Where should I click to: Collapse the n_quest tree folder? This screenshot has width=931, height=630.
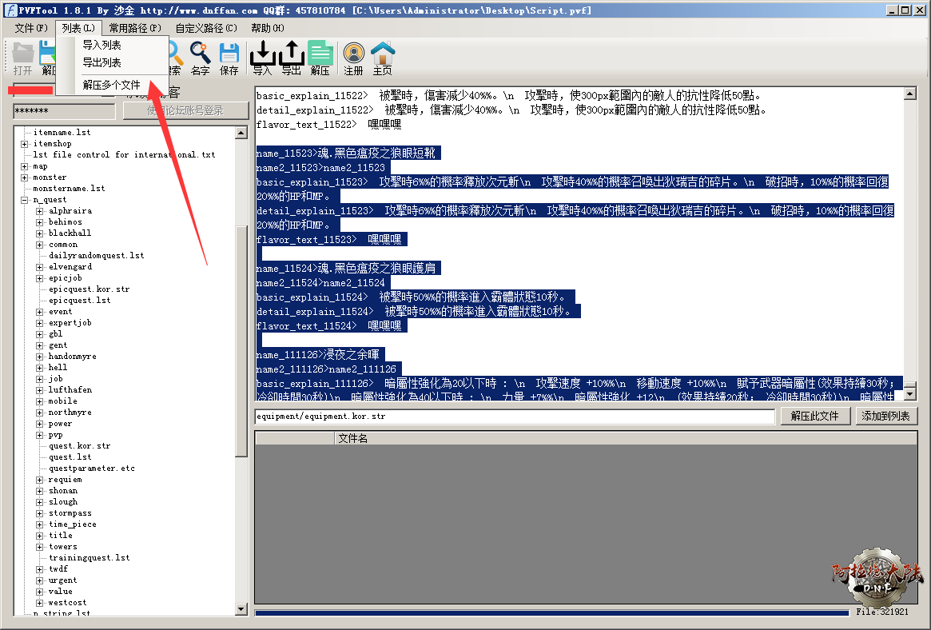click(x=25, y=200)
